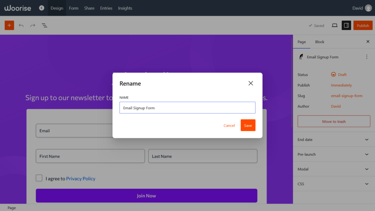Click the feather icon beside Email Signup Form

pyautogui.click(x=301, y=57)
